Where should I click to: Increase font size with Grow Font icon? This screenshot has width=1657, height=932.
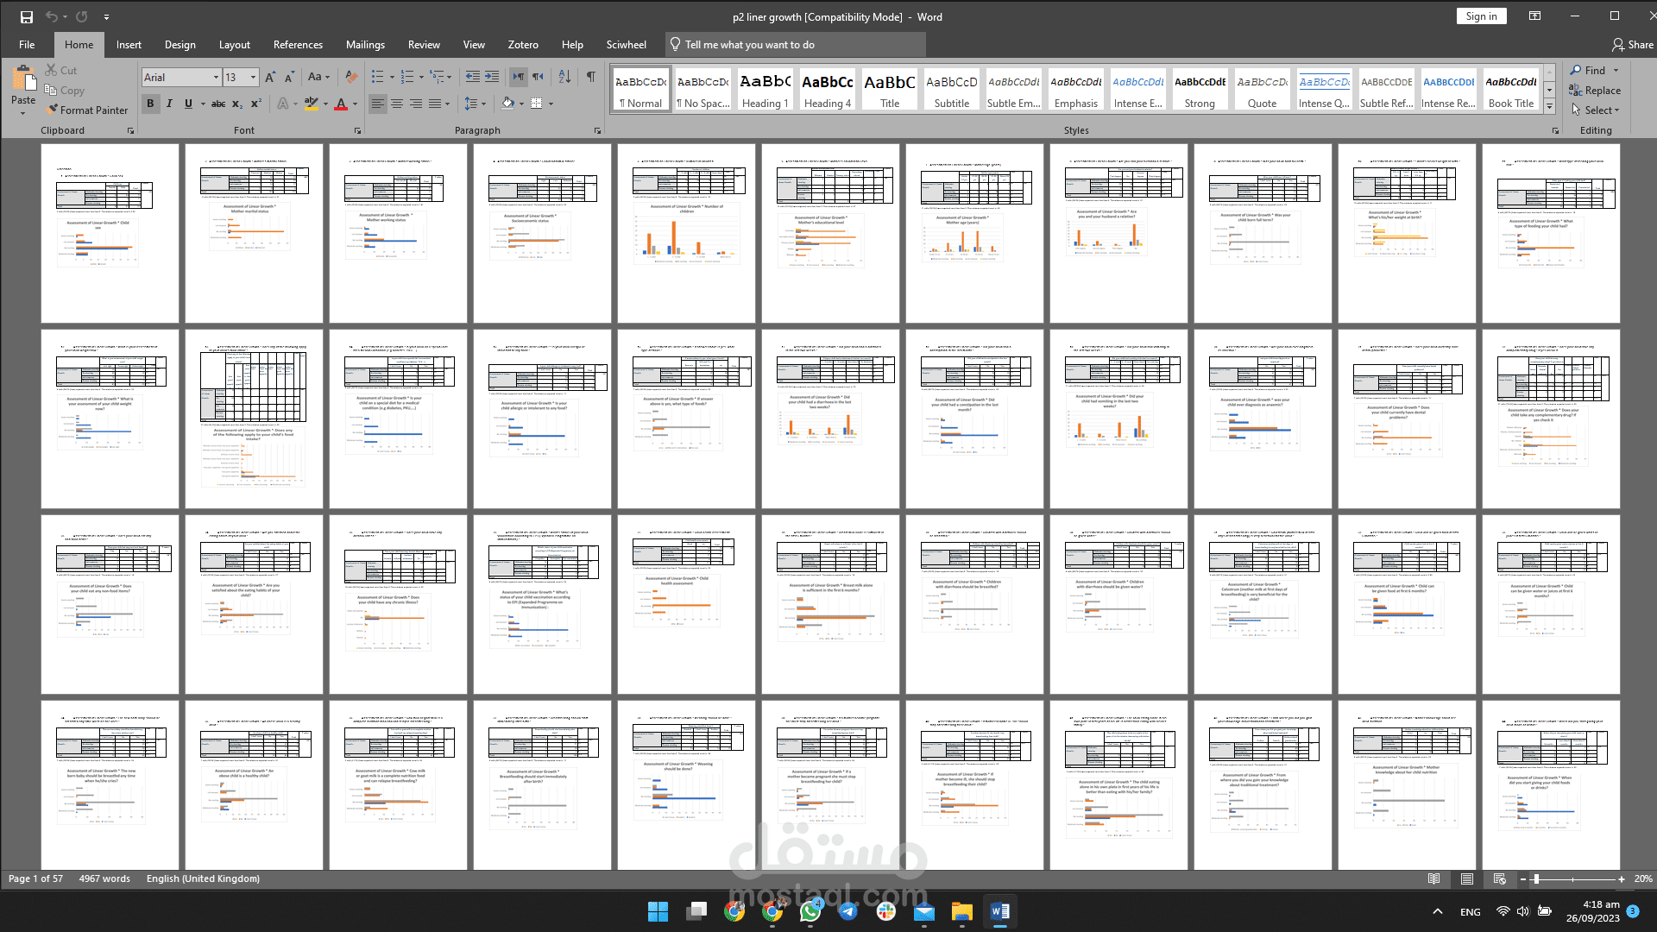point(270,77)
